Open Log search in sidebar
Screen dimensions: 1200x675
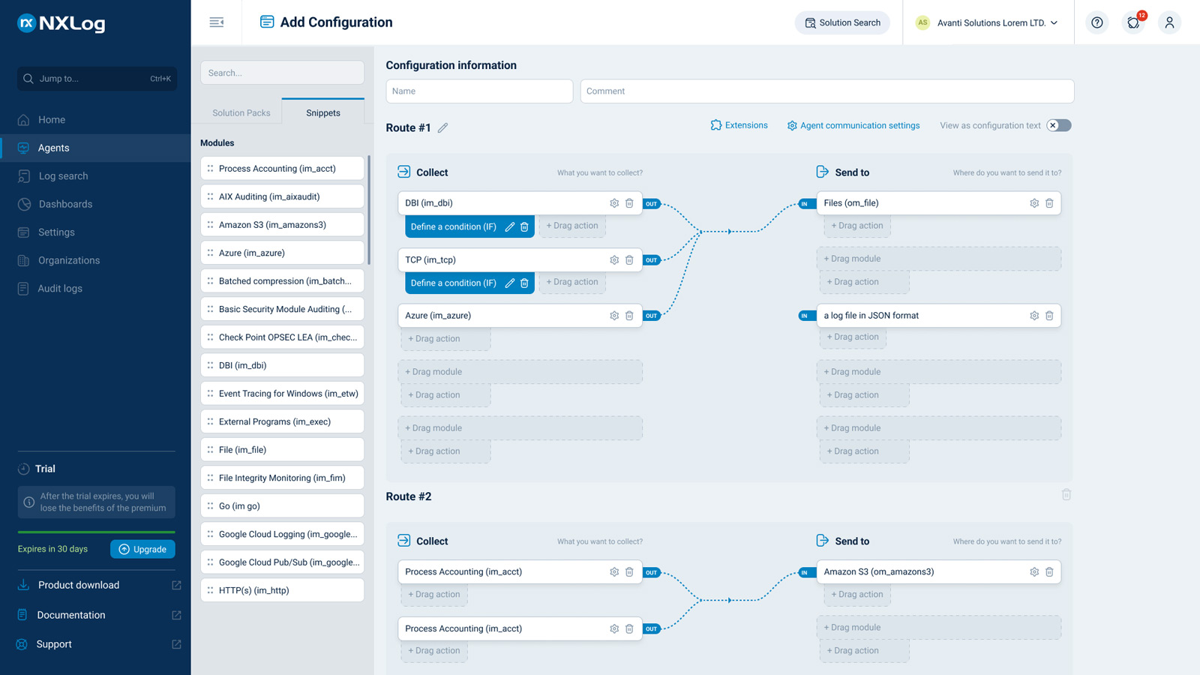[63, 176]
